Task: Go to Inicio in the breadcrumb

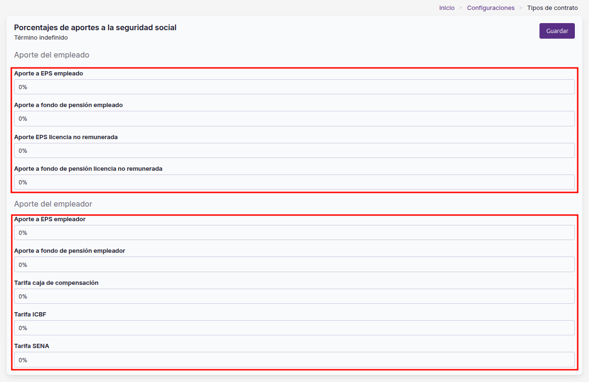Action: [447, 8]
